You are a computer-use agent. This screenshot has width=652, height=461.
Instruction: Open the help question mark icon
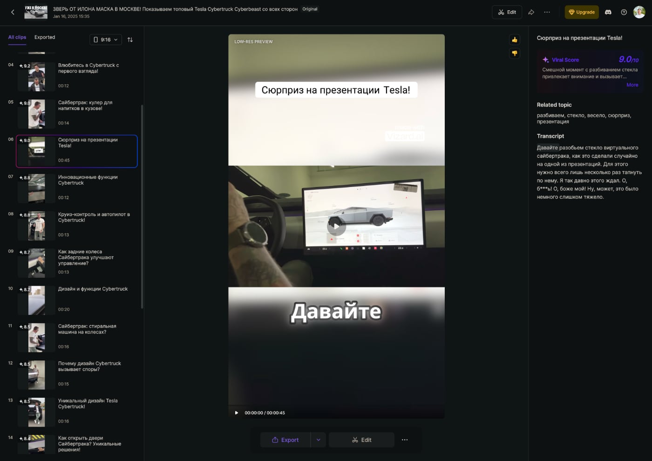tap(624, 12)
